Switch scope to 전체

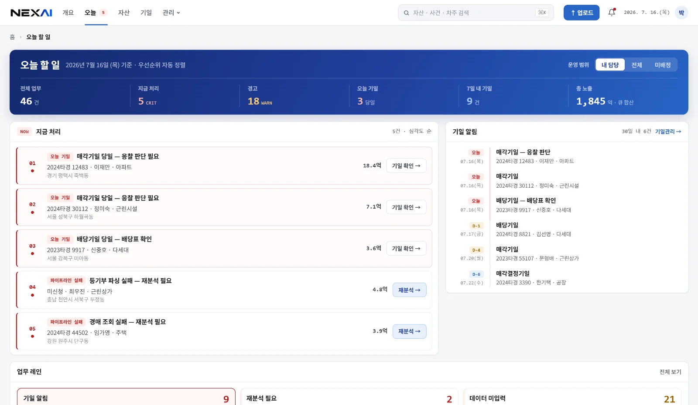point(636,65)
